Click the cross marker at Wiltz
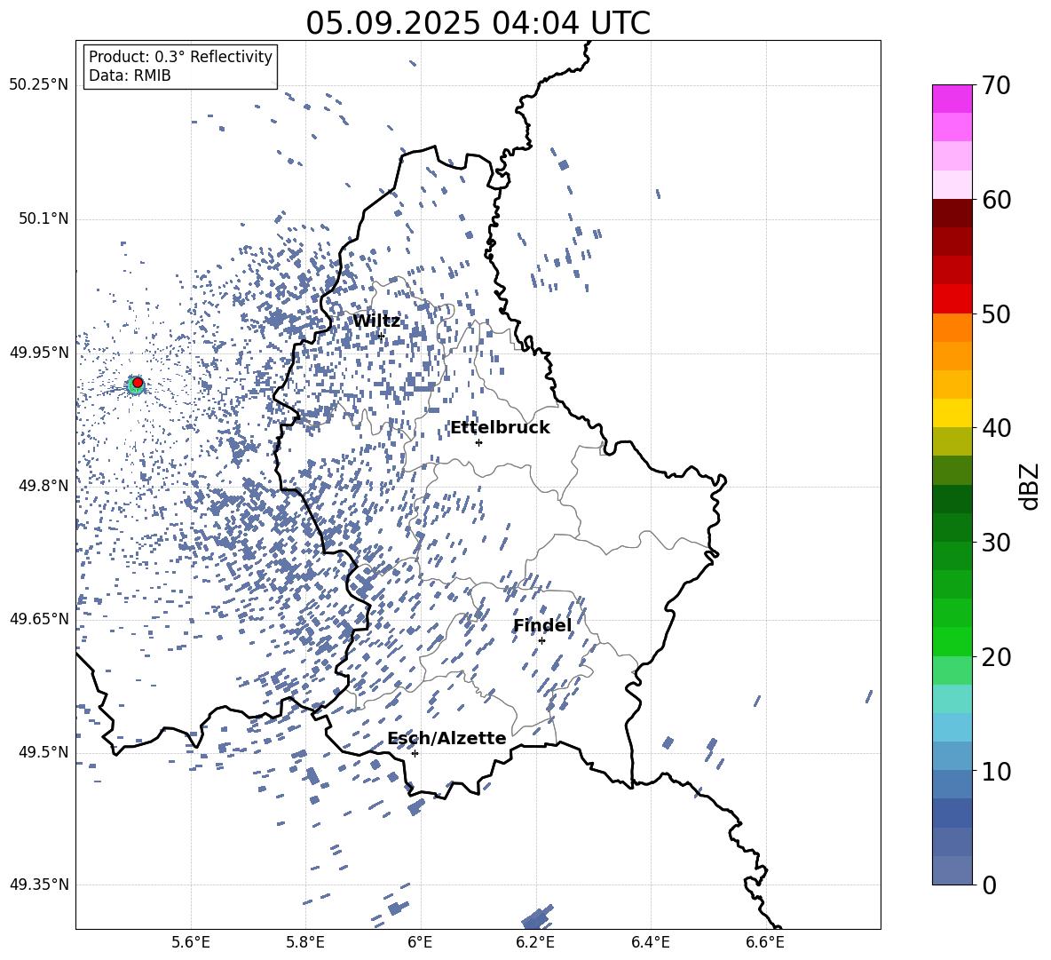 [x=381, y=336]
